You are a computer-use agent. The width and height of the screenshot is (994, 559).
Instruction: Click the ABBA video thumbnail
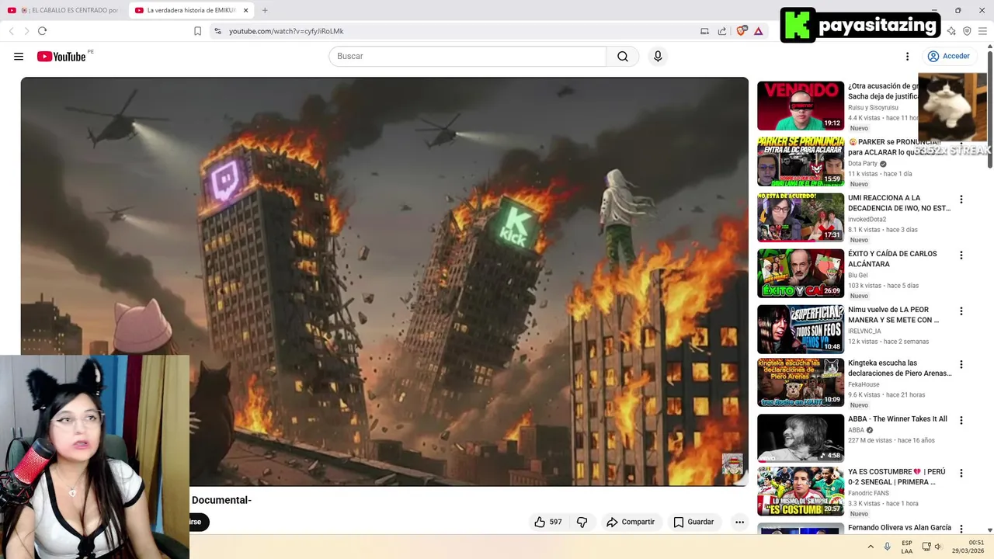(801, 438)
